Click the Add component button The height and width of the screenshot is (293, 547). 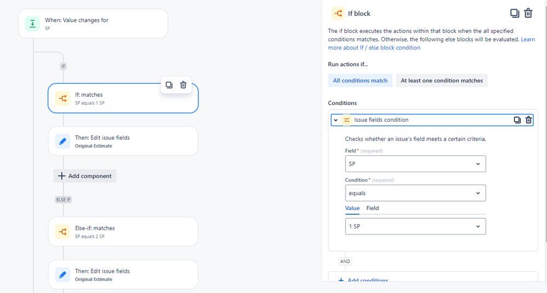[85, 176]
